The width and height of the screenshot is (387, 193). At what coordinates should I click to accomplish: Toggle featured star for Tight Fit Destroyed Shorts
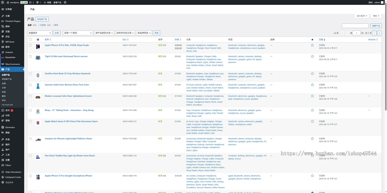point(312,56)
